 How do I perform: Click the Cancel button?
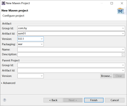pos(115,100)
